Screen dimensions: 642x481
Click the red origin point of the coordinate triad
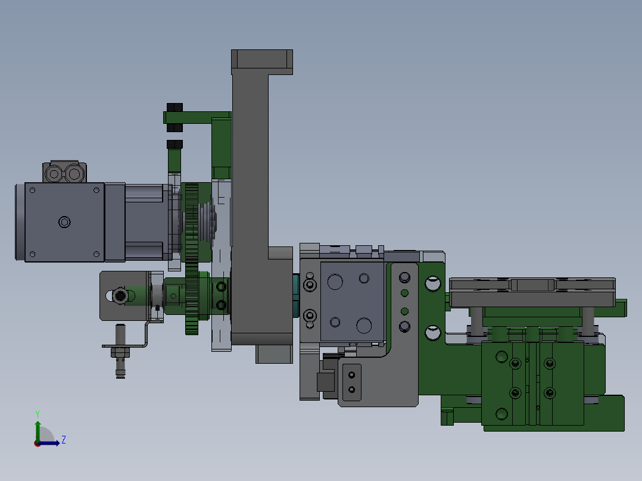37,443
